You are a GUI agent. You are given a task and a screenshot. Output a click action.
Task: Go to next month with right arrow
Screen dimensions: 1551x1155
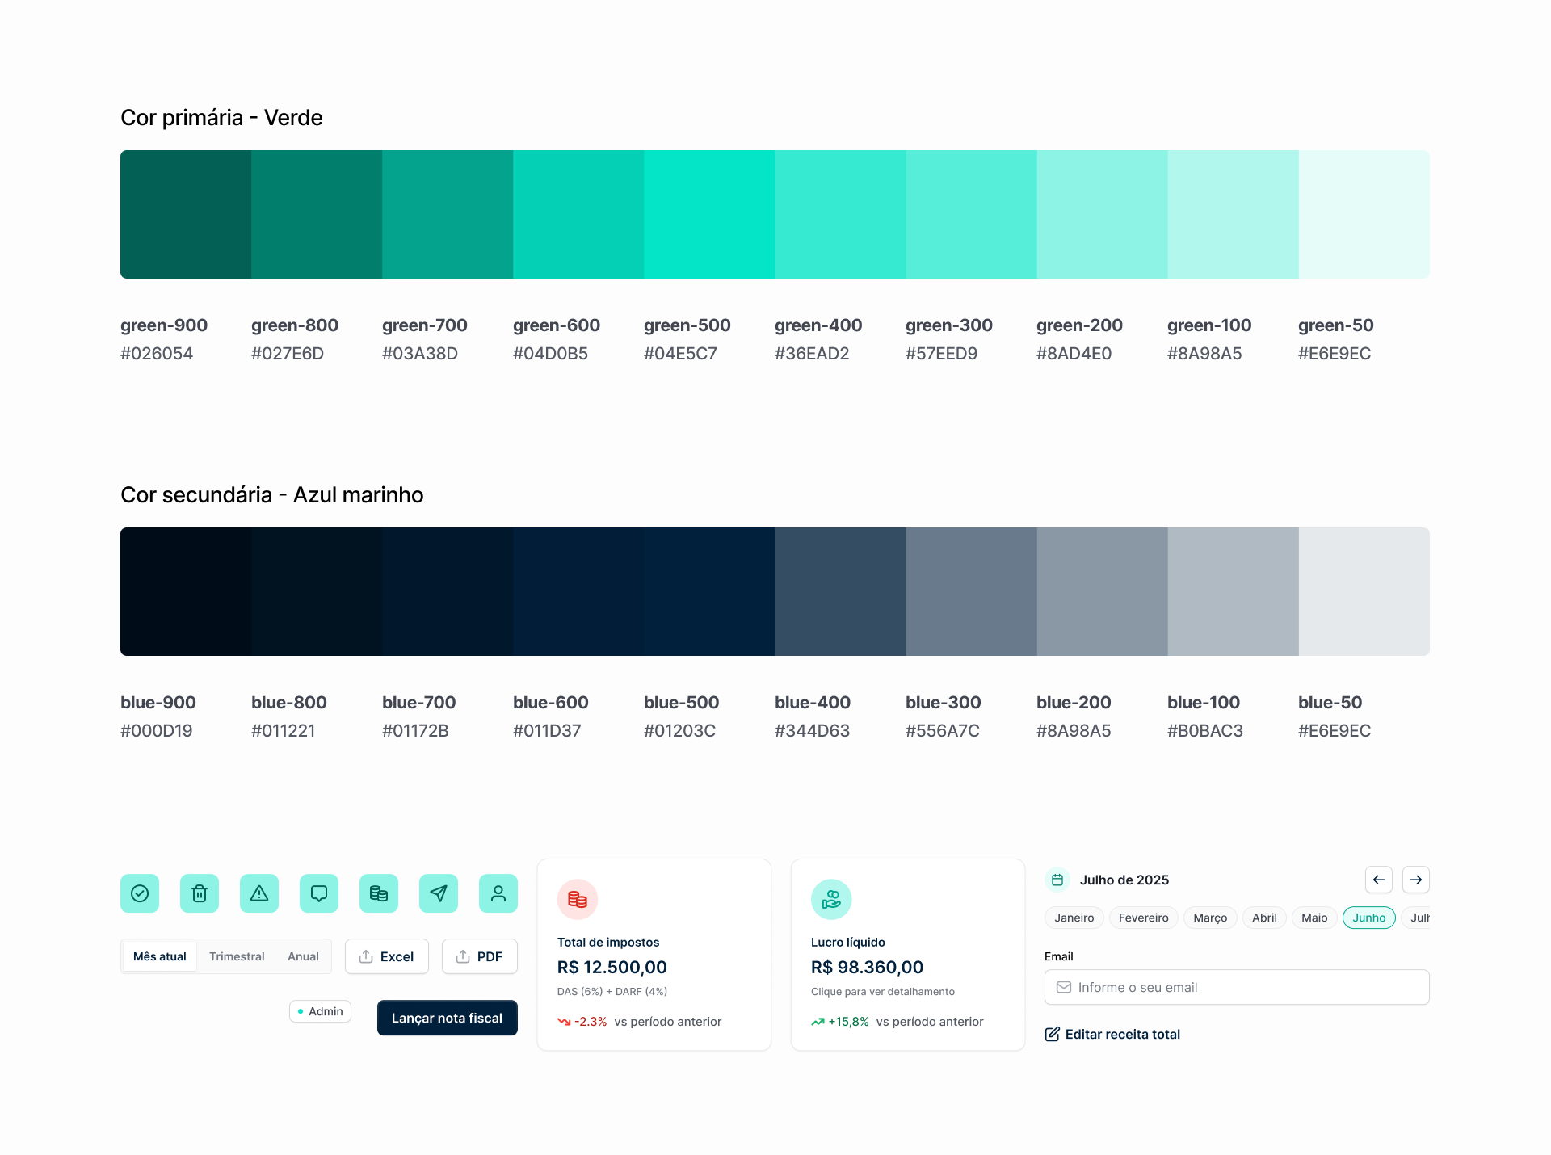(x=1416, y=880)
